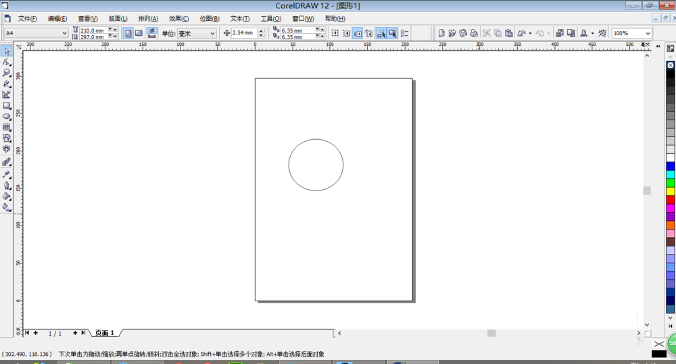Open the 编辑(E) menu
The width and height of the screenshot is (676, 364).
(x=57, y=18)
